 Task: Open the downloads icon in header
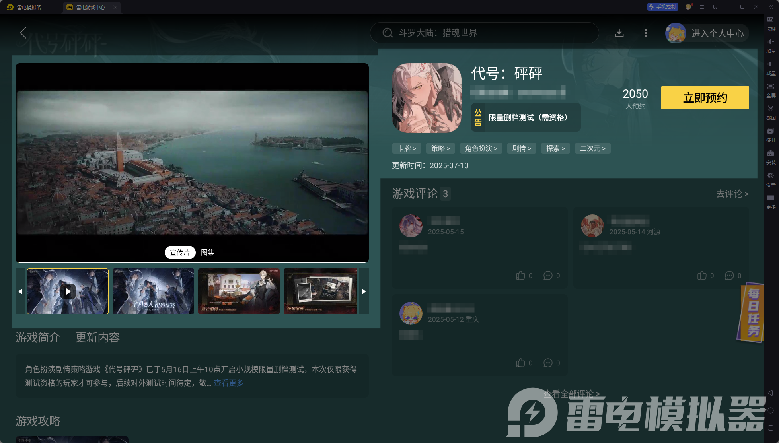(619, 33)
